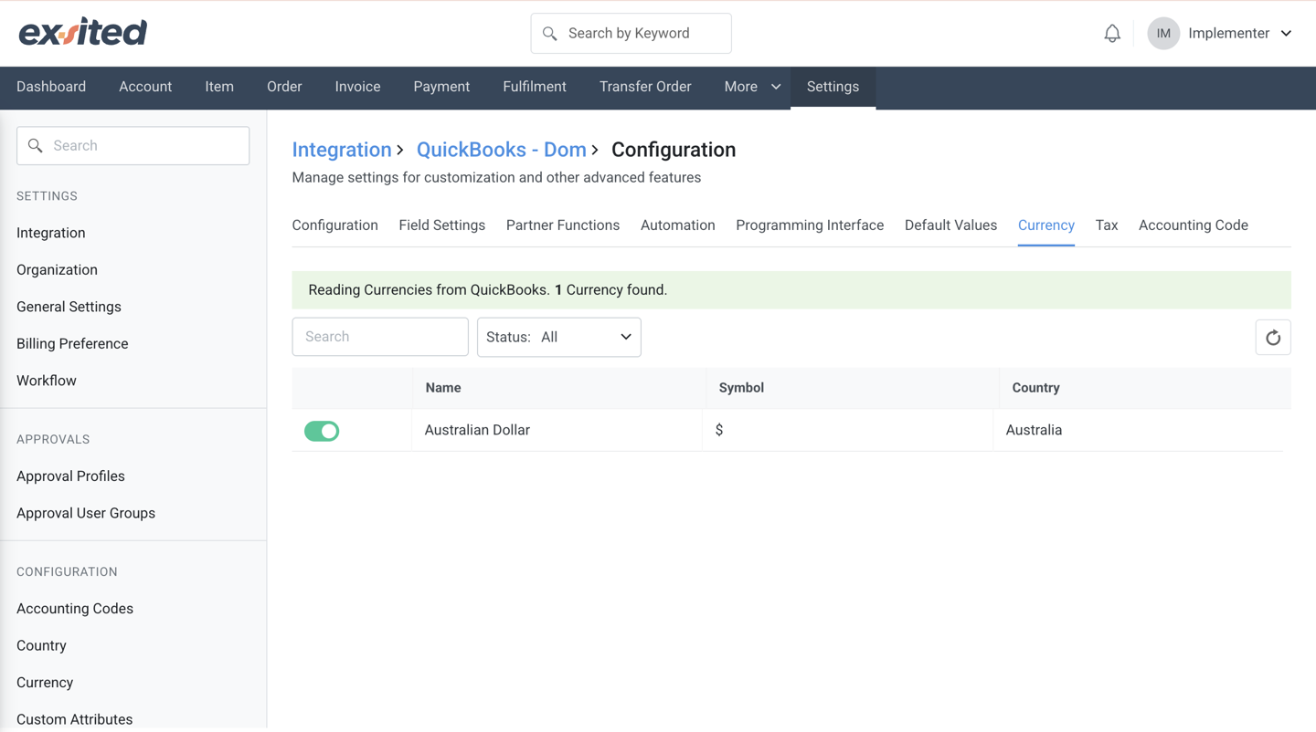Switch to the Field Settings tab
This screenshot has width=1316, height=732.
click(x=441, y=225)
